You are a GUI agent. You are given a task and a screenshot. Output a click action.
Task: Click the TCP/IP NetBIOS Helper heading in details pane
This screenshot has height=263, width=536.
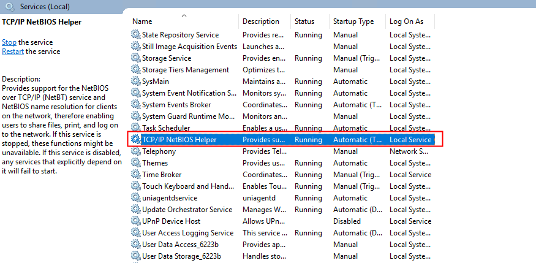pos(42,22)
